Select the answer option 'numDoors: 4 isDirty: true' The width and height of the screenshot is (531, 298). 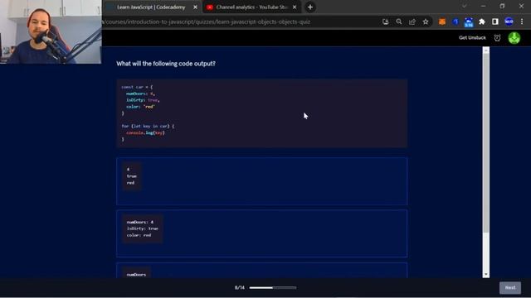262,233
